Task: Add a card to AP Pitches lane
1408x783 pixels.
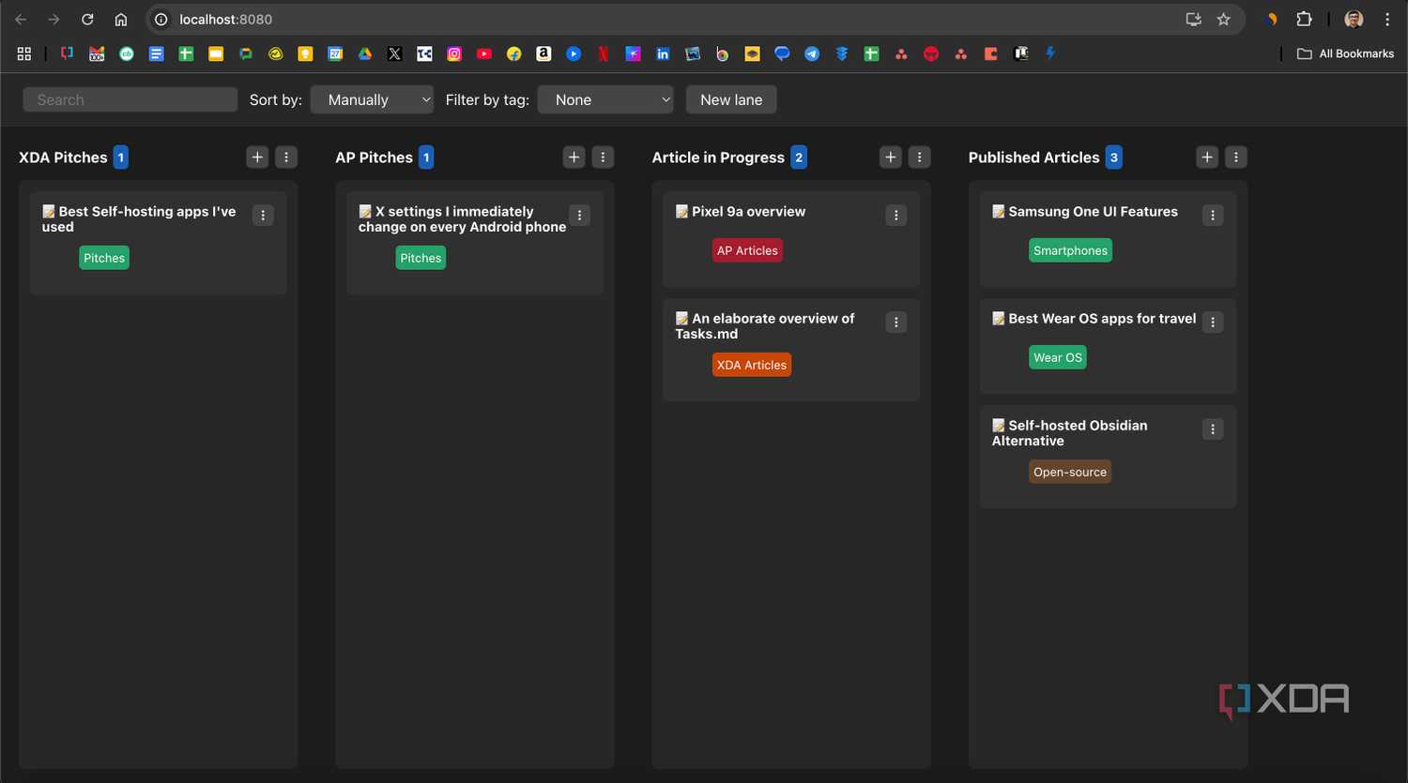Action: coord(574,158)
